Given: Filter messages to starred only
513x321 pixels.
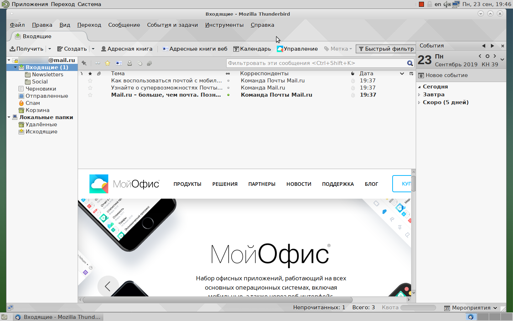Looking at the screenshot, I should click(x=108, y=63).
